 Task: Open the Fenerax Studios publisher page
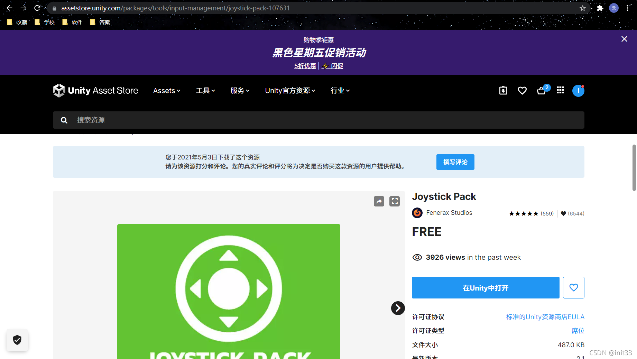(x=449, y=213)
